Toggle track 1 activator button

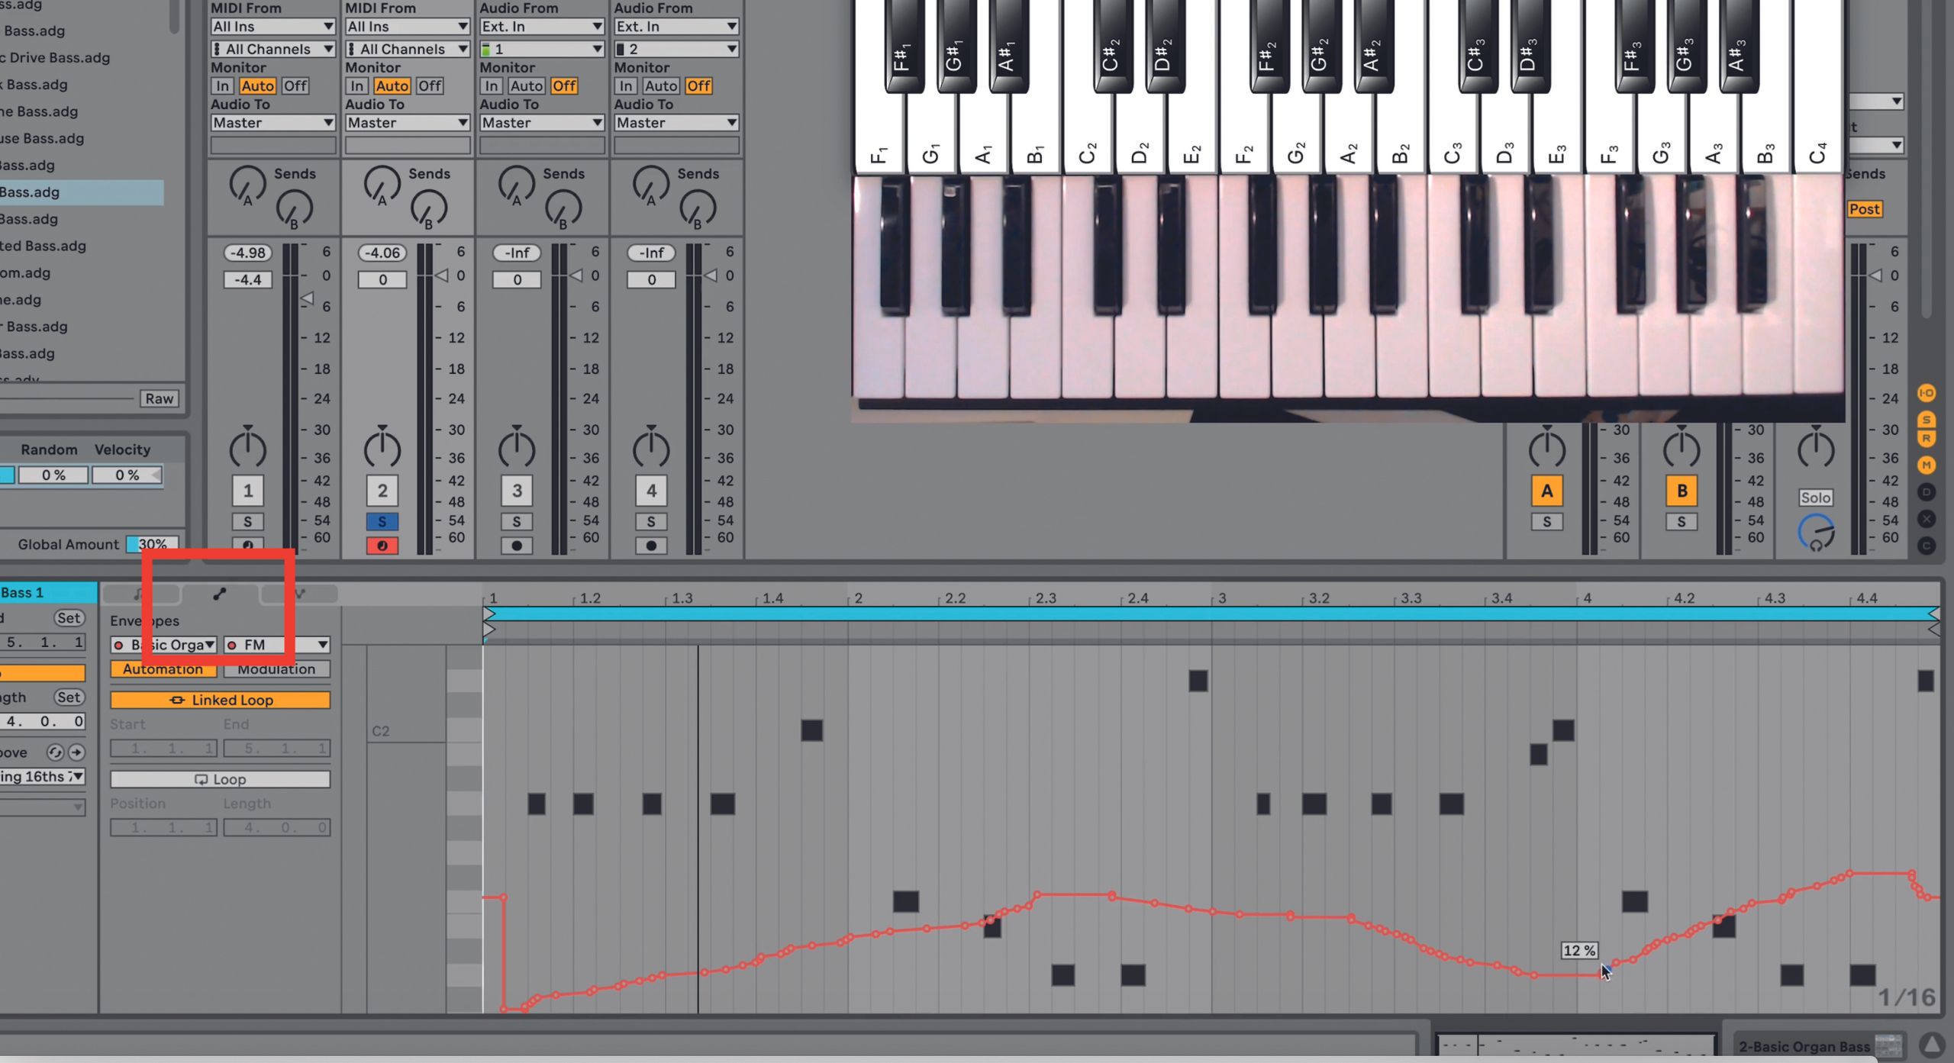(x=247, y=491)
